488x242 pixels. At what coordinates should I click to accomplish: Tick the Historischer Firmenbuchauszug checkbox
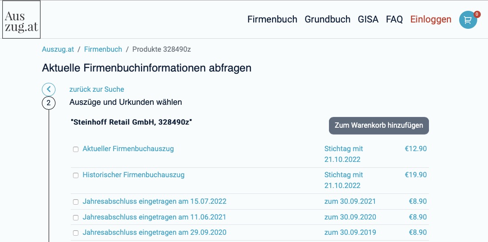[76, 175]
